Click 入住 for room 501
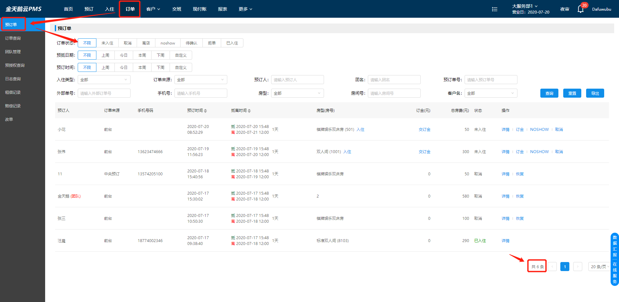This screenshot has height=302, width=619. (360, 130)
